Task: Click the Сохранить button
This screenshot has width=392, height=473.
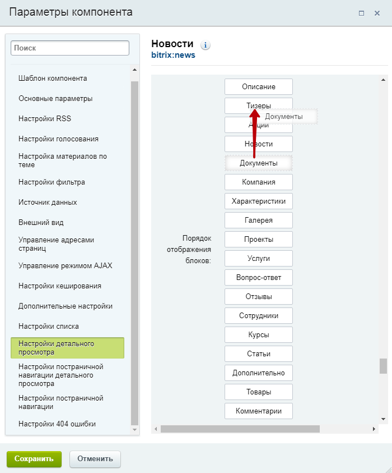Action: click(34, 459)
